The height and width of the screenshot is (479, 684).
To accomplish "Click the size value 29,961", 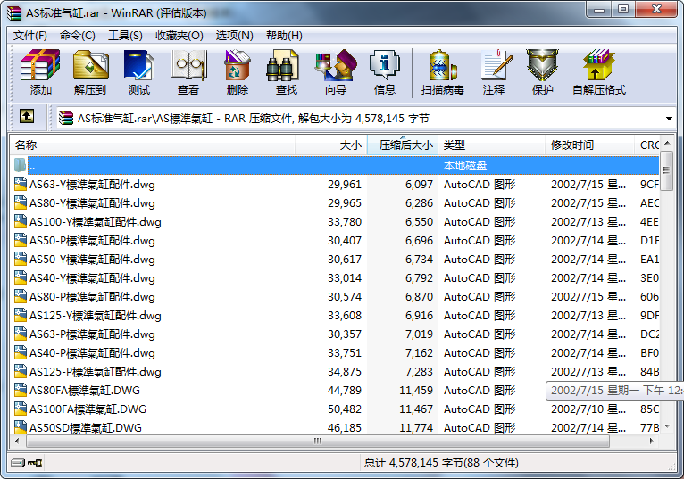I will 345,185.
